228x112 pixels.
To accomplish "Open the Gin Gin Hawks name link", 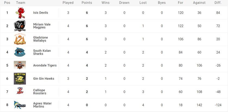I will pos(43,79).
